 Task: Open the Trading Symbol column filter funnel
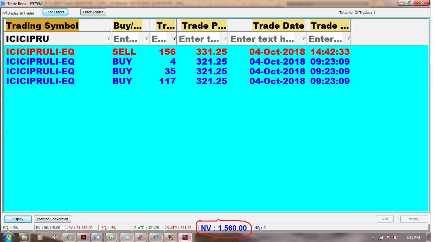pyautogui.click(x=108, y=38)
